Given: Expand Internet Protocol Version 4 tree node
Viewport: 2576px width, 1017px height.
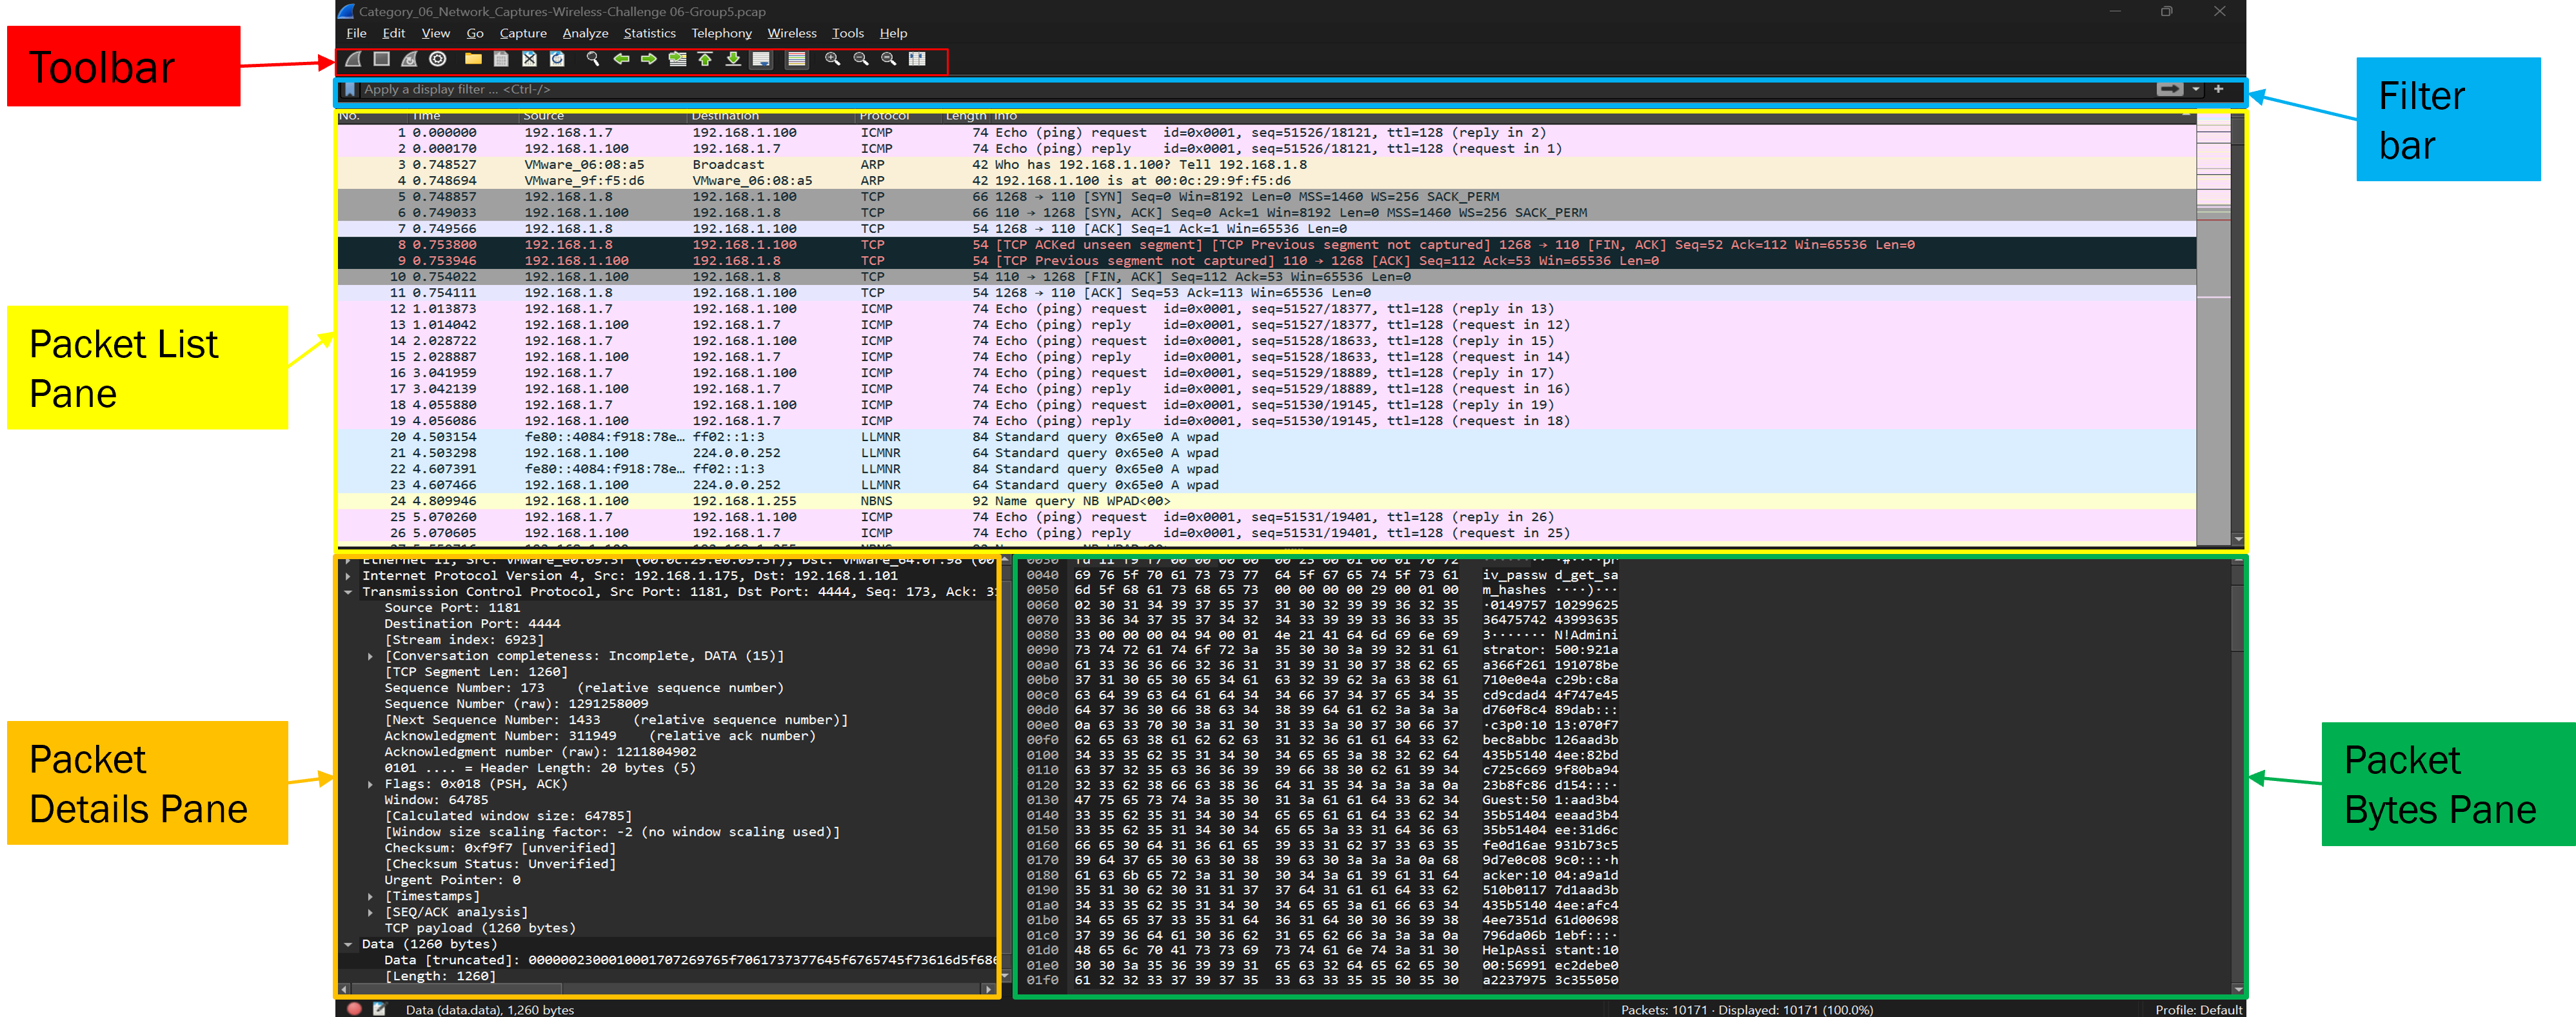Looking at the screenshot, I should point(348,576).
